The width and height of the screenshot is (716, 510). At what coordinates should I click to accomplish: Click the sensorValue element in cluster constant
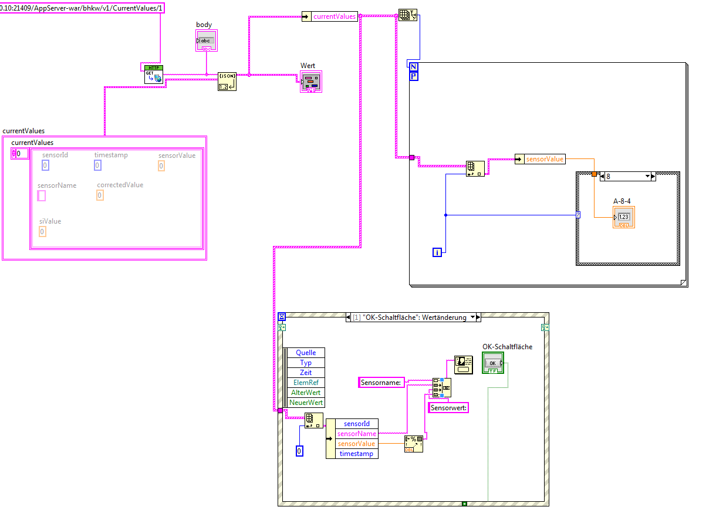coord(161,166)
